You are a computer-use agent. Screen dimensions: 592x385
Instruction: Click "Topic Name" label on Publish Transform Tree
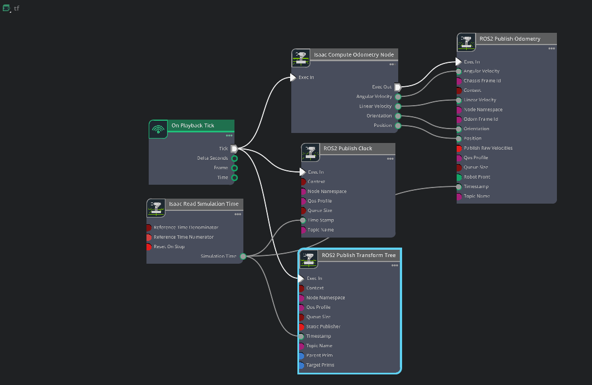(319, 346)
